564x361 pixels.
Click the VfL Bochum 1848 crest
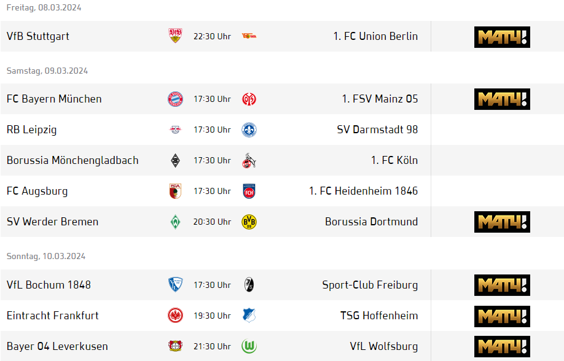tap(176, 285)
